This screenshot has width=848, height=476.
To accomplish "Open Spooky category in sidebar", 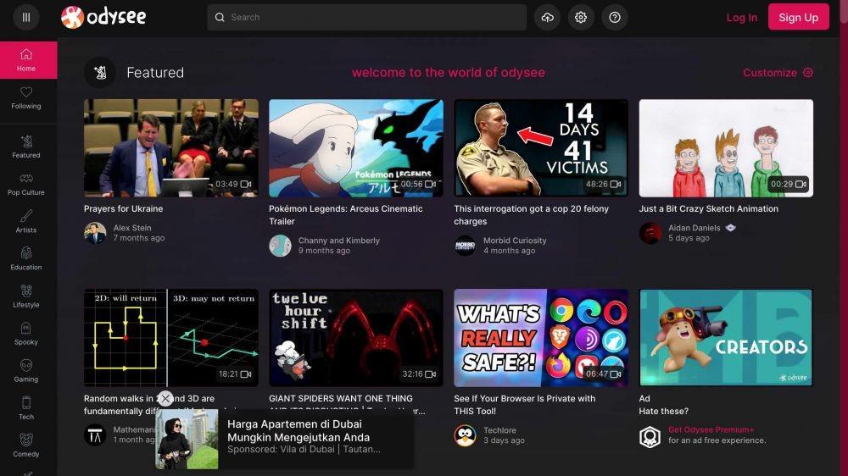I will point(26,334).
